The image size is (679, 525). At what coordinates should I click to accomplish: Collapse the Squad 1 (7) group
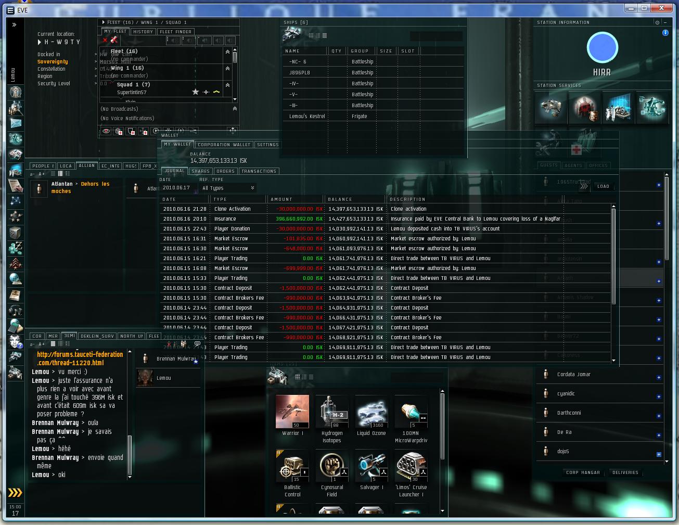click(x=227, y=85)
